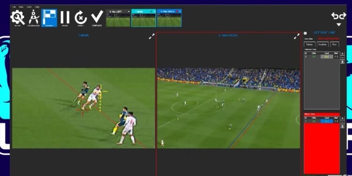Click the 1 MAIN view title label
The width and height of the screenshot is (352, 176).
tap(83, 36)
